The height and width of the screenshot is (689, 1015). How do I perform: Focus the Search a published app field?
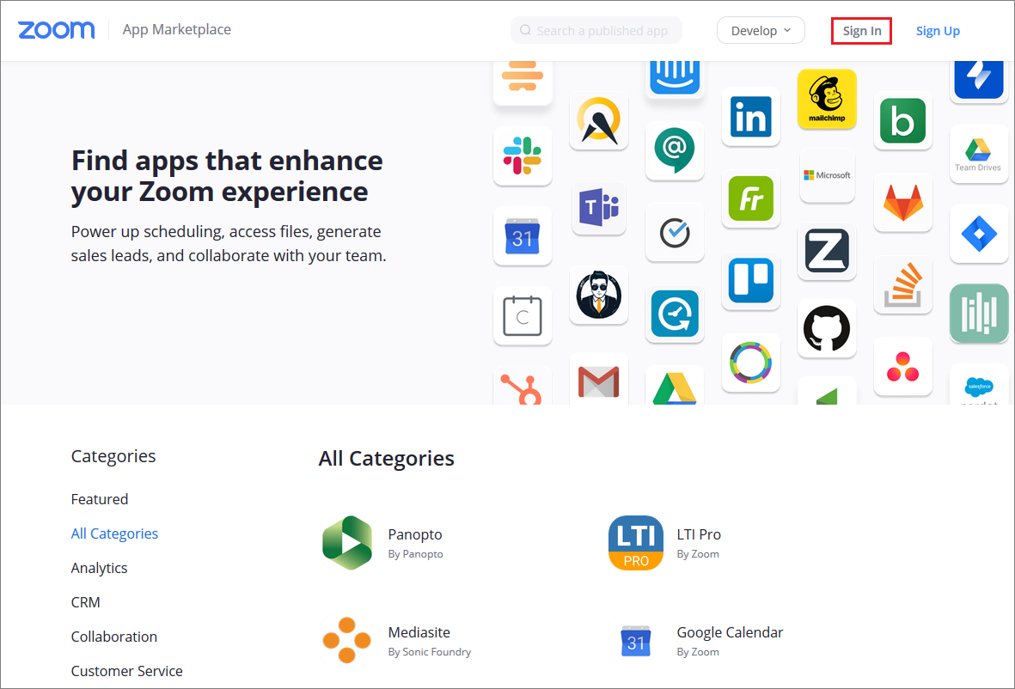(x=596, y=30)
